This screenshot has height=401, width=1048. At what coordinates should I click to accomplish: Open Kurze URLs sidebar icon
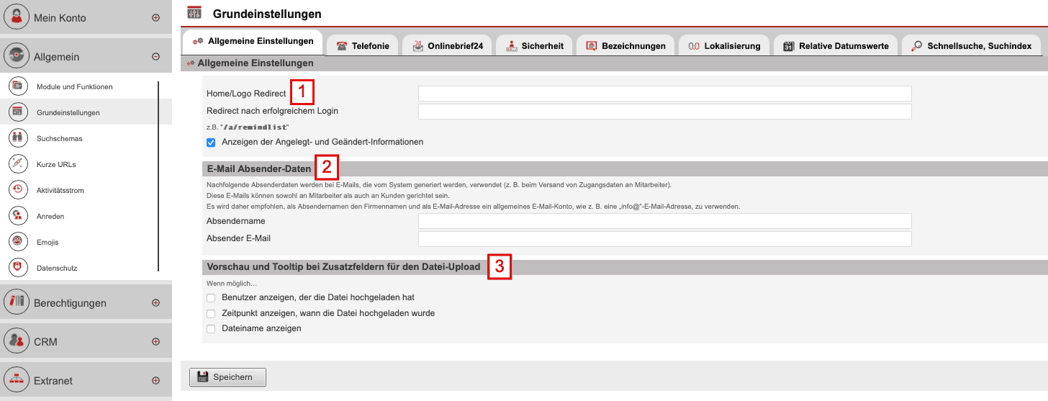17,164
